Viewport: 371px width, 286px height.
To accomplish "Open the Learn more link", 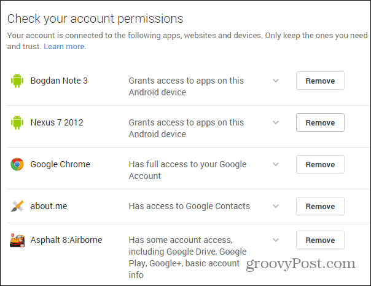I will click(65, 47).
